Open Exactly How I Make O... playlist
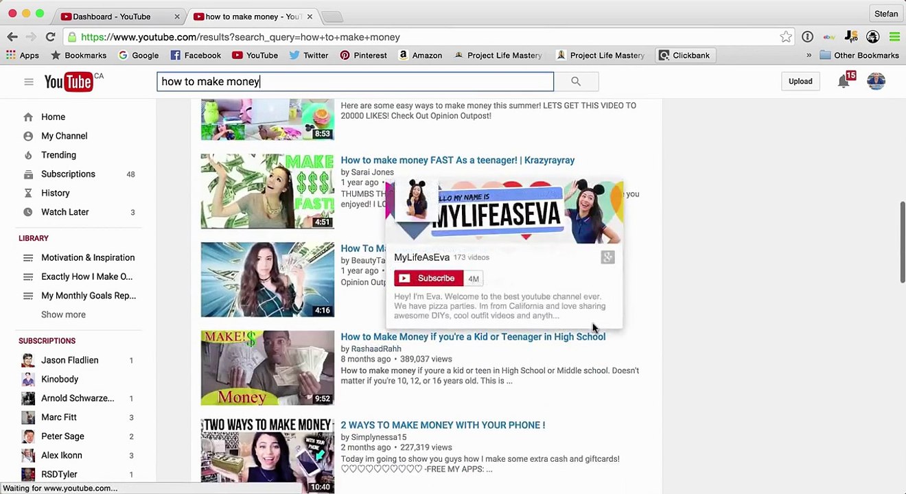The height and width of the screenshot is (494, 906). point(87,277)
